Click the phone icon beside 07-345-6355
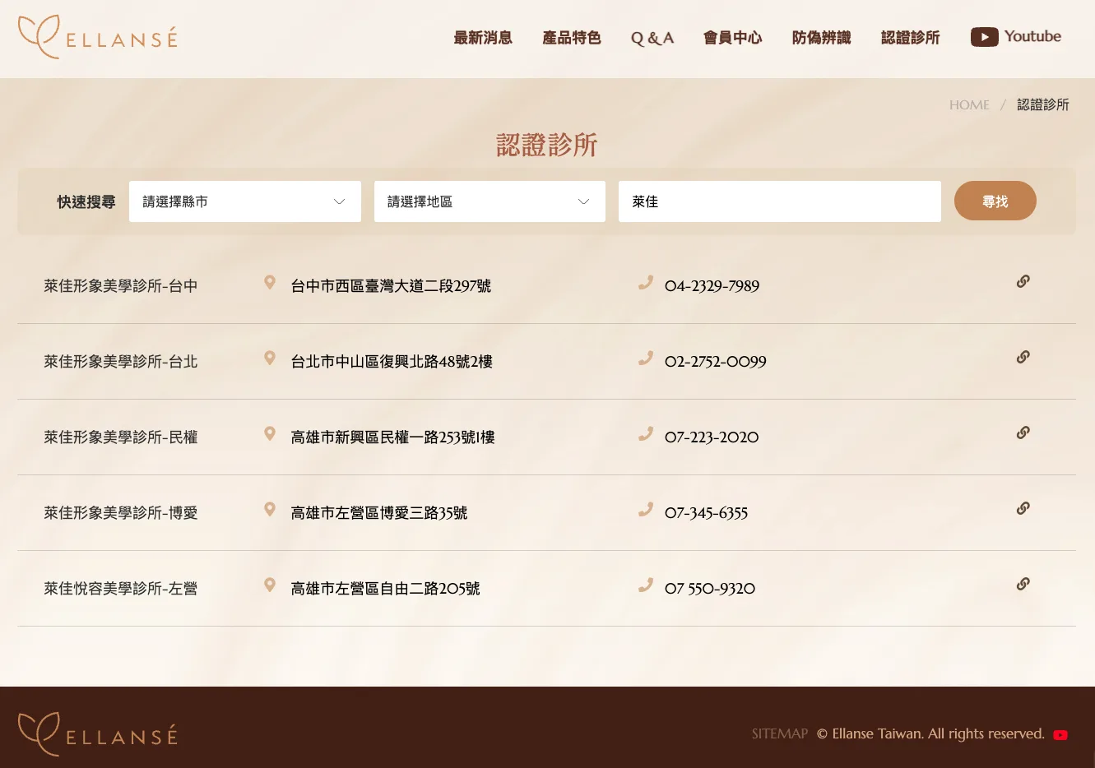The height and width of the screenshot is (768, 1095). 646,509
